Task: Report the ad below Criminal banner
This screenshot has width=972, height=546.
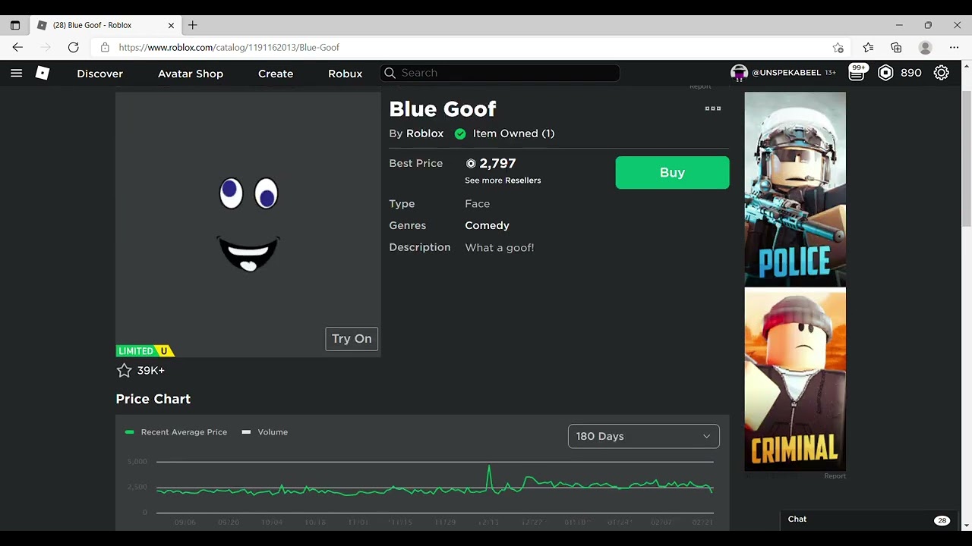Action: point(835,476)
